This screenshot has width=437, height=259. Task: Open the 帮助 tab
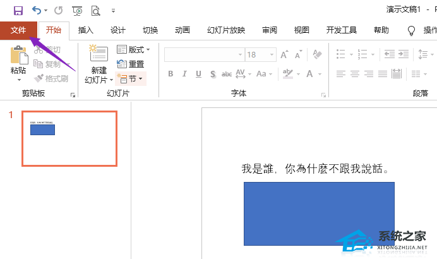381,30
